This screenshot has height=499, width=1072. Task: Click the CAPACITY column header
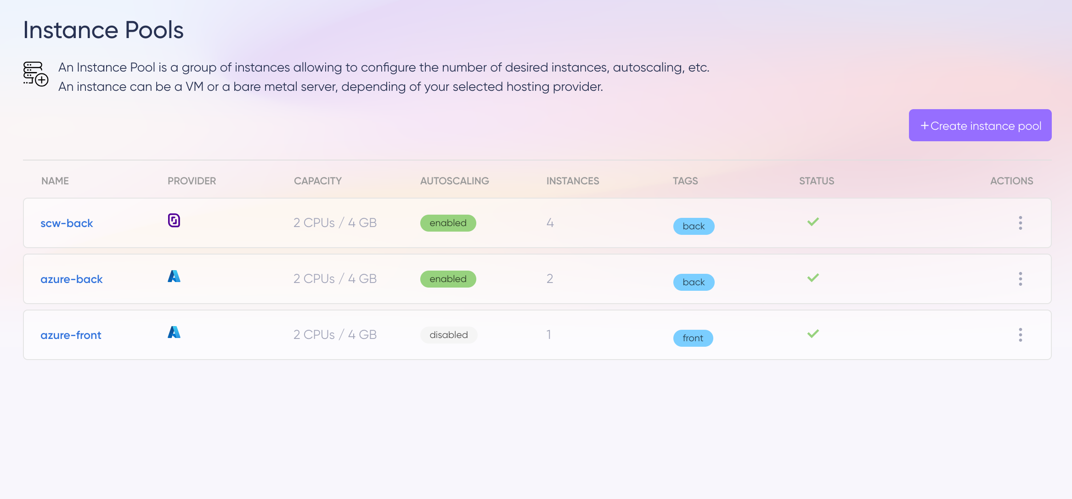(x=318, y=181)
